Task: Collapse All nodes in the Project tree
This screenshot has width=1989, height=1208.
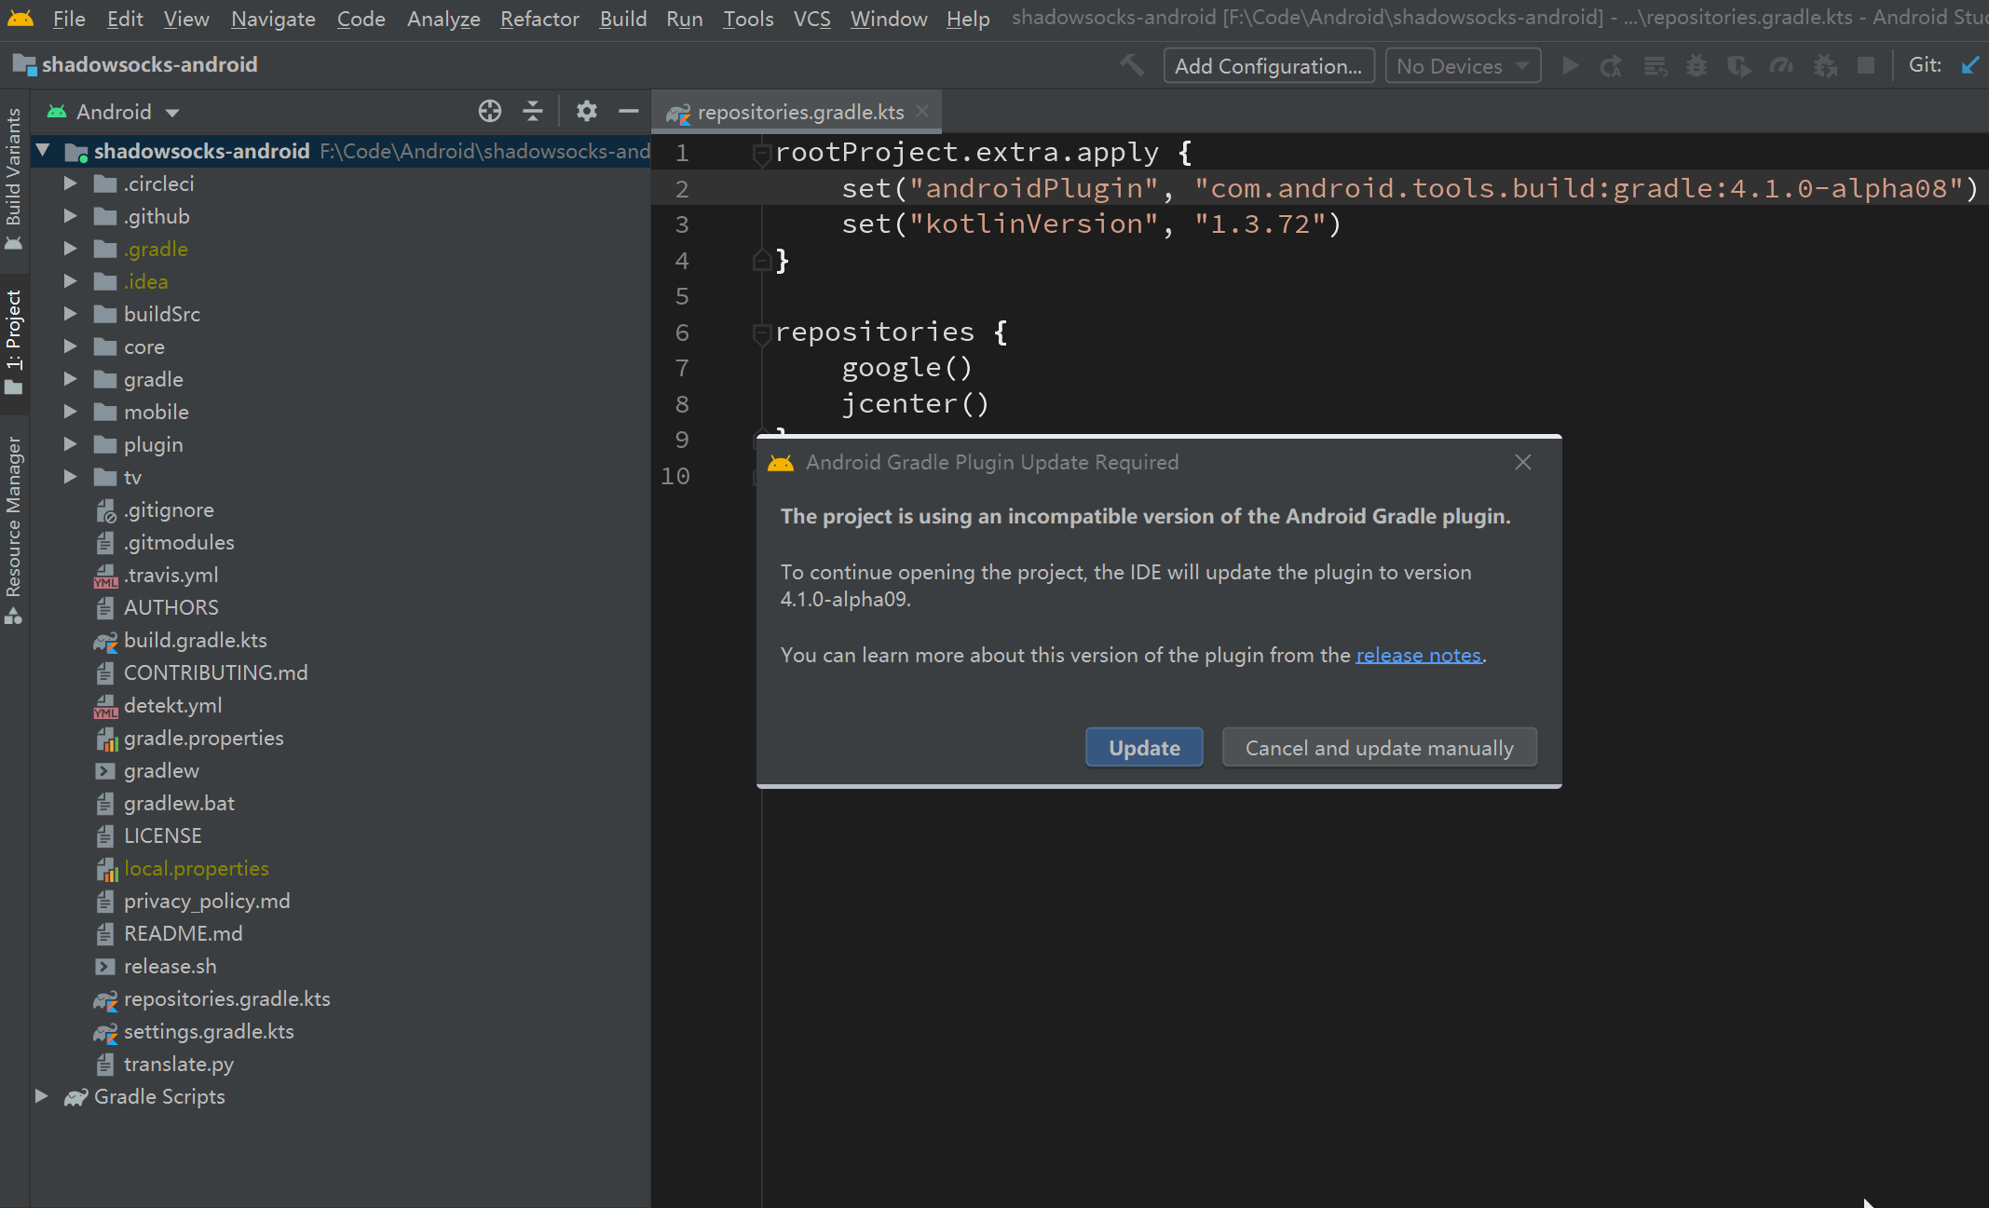Action: (531, 111)
